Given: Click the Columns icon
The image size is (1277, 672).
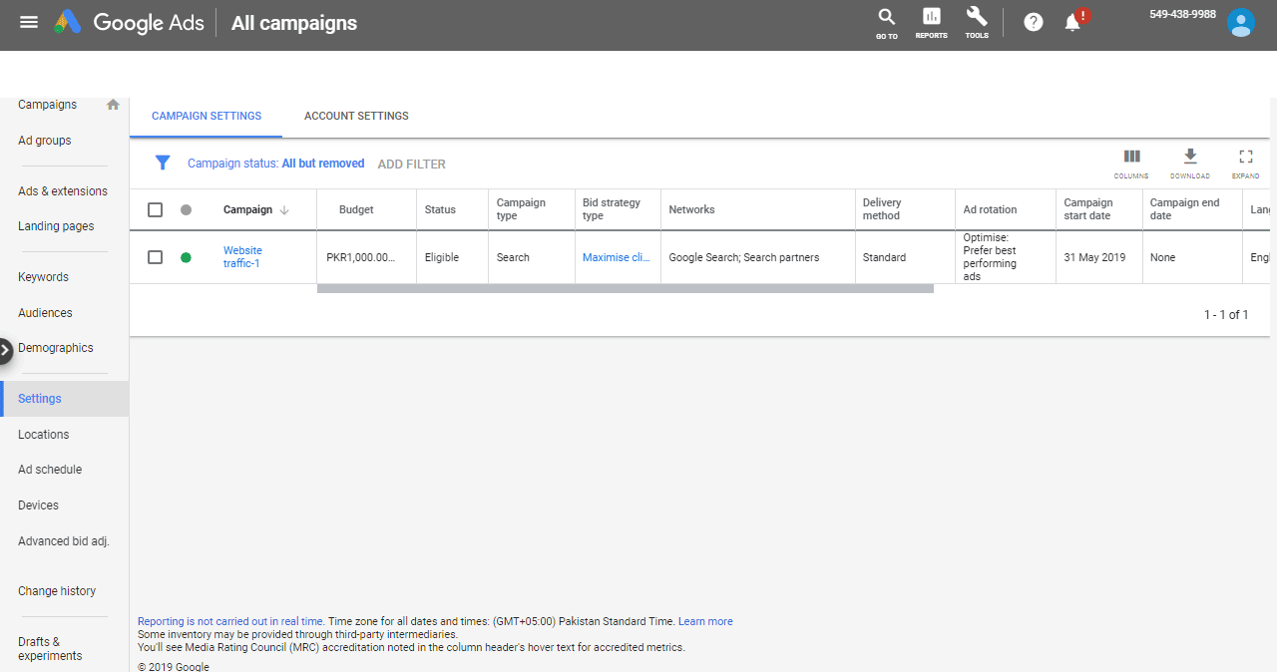Looking at the screenshot, I should [1131, 162].
